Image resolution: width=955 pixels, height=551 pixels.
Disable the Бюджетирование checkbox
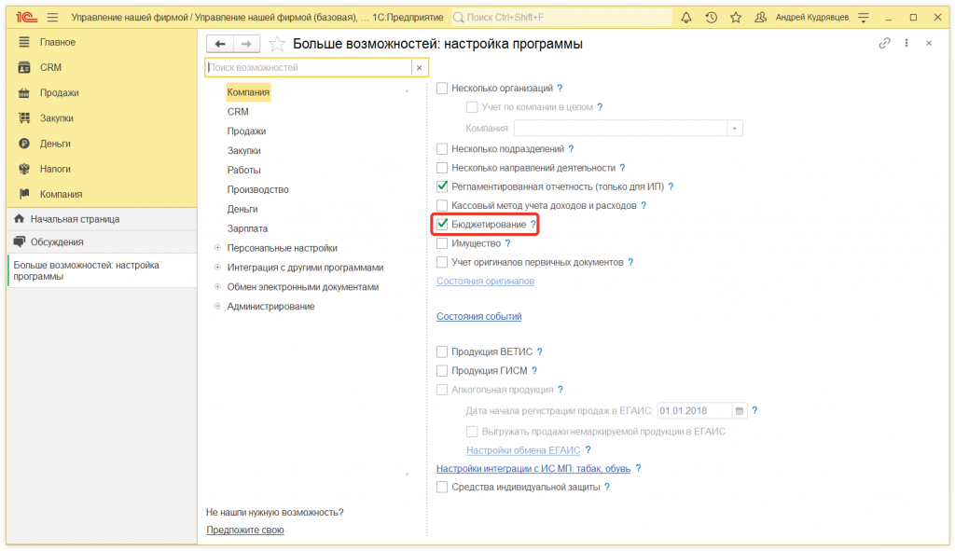441,224
